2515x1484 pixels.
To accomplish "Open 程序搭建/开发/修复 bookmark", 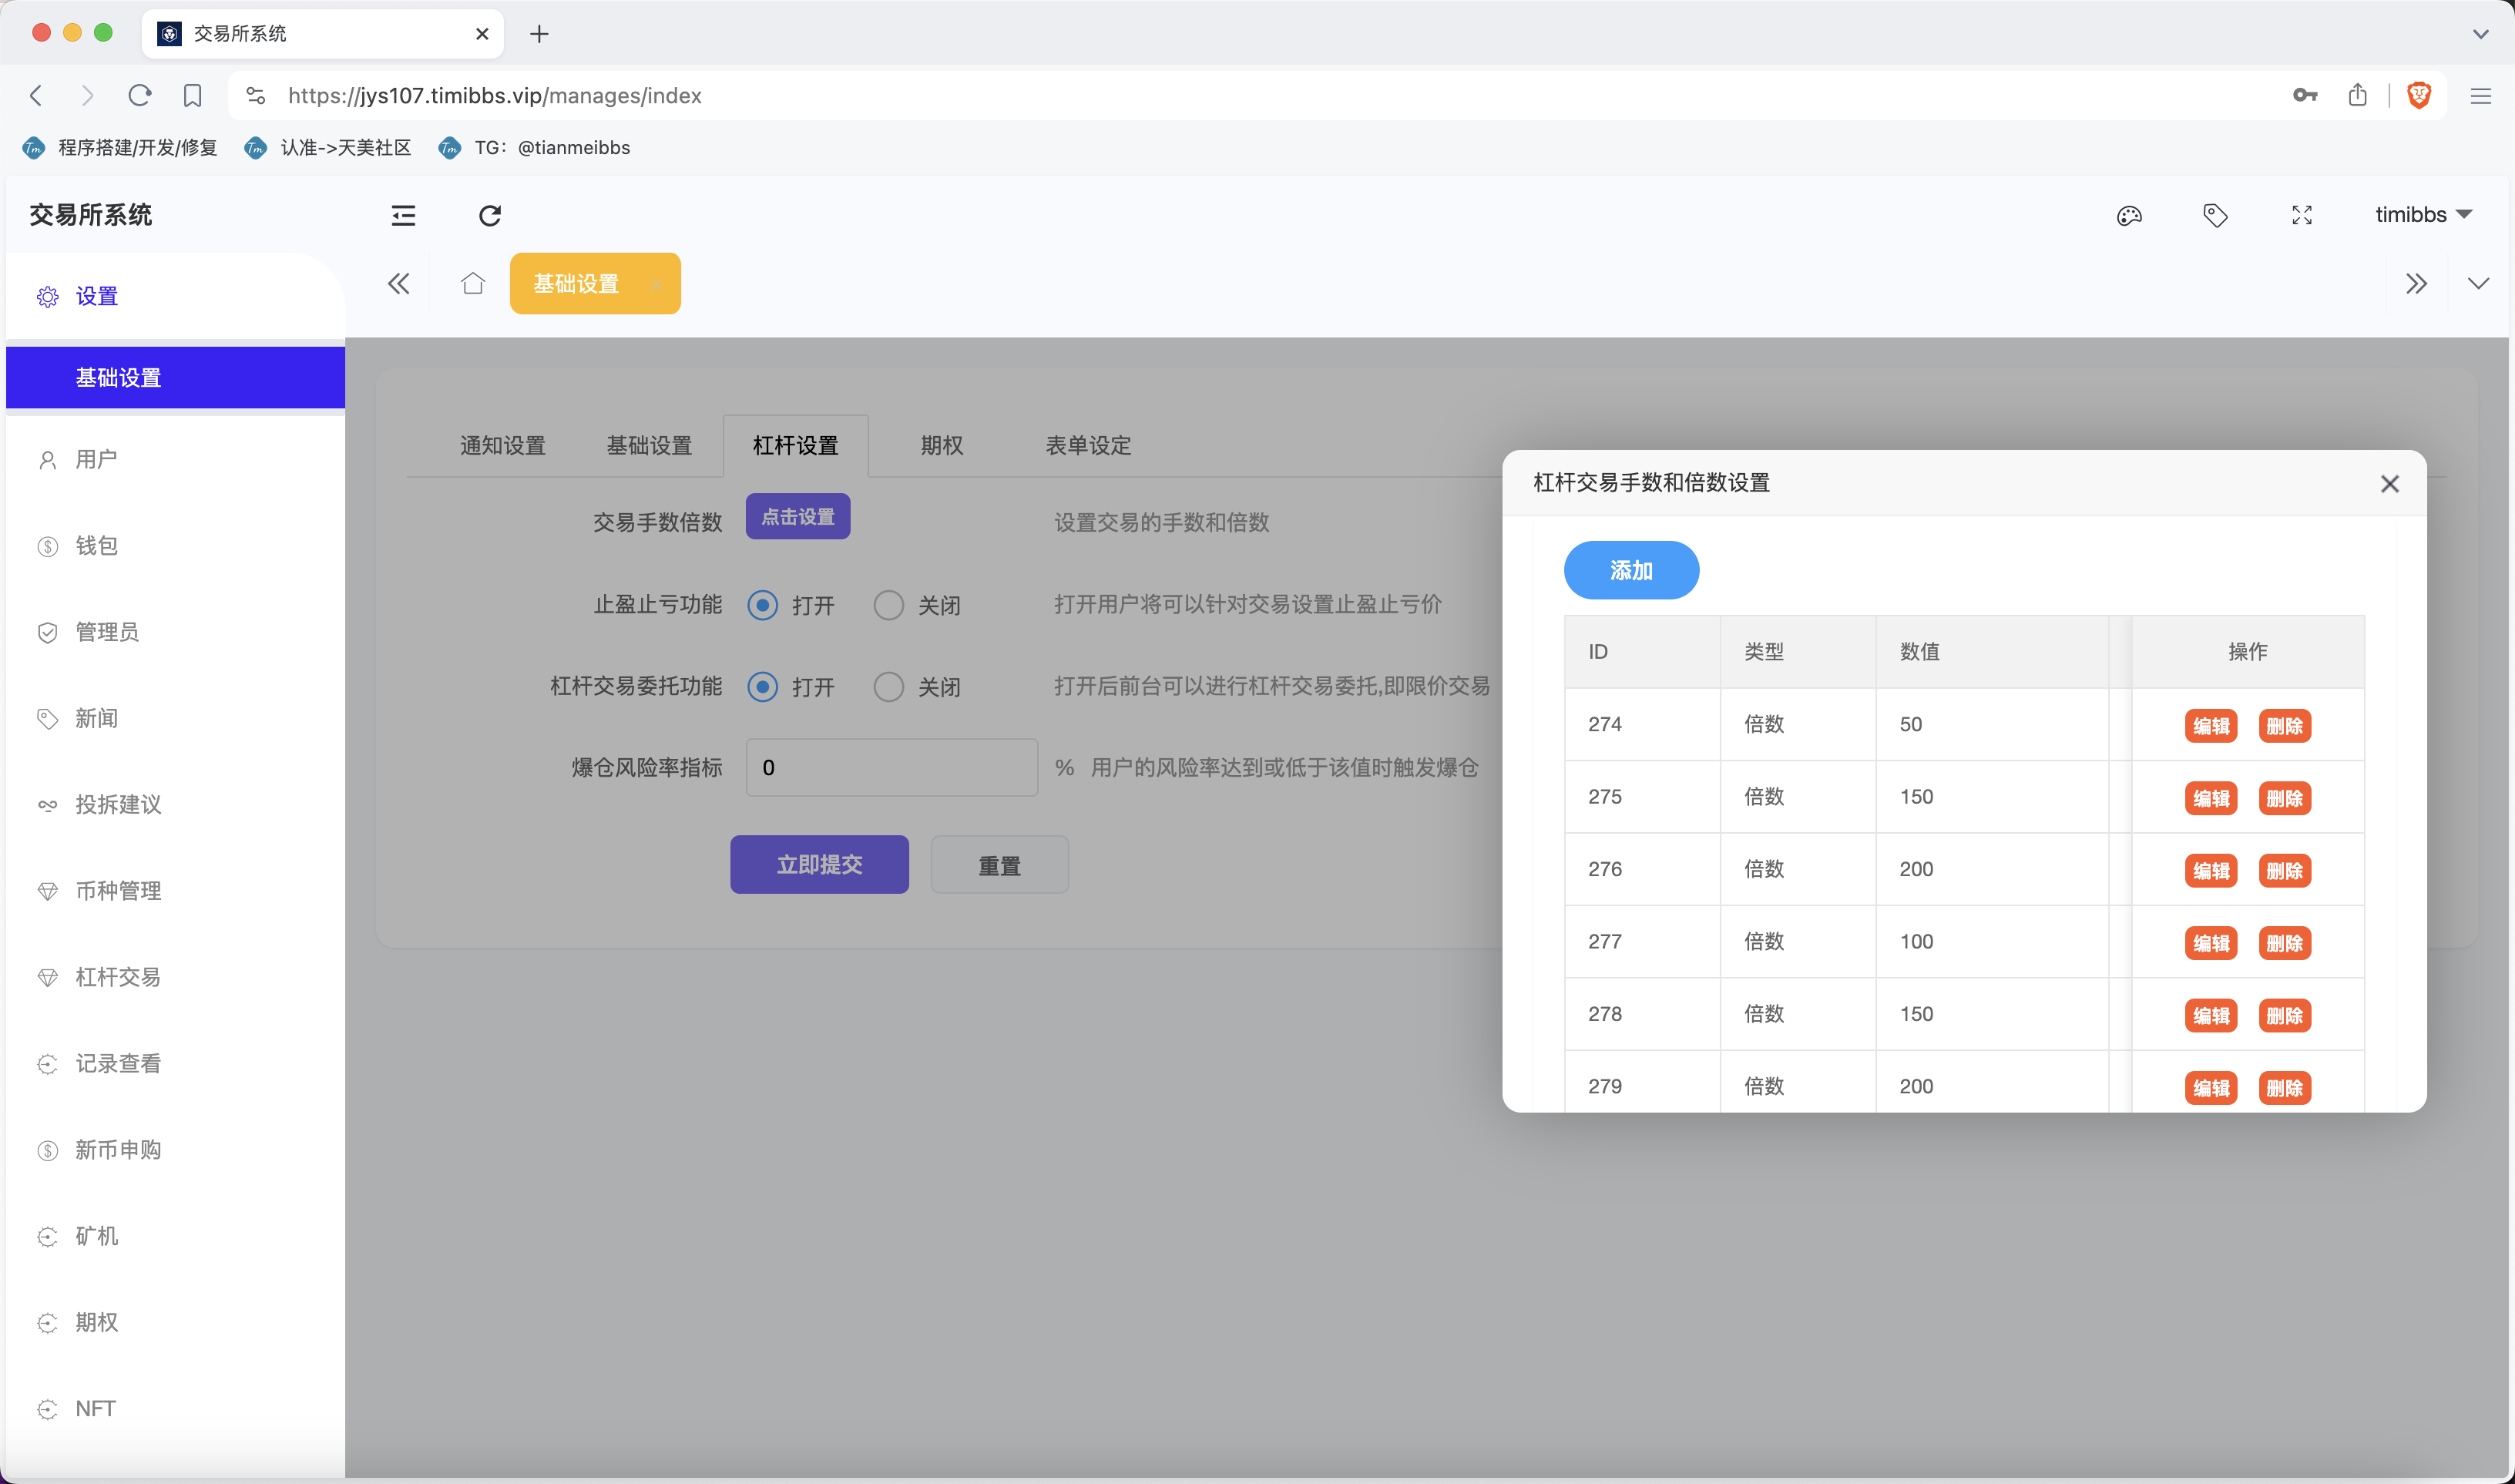I will pos(119,148).
